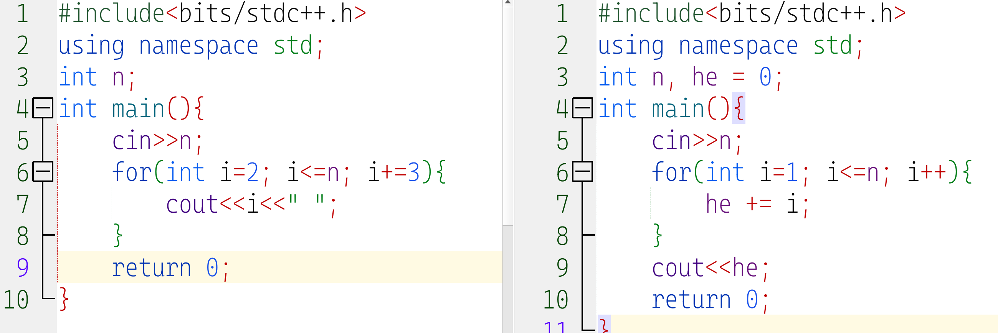The height and width of the screenshot is (333, 998).
Task: Click line number 9 in left pane
Action: 23,267
